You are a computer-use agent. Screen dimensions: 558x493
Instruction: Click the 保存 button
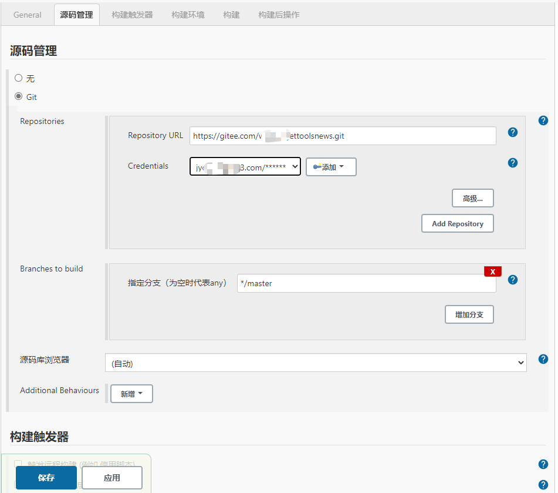coord(46,478)
